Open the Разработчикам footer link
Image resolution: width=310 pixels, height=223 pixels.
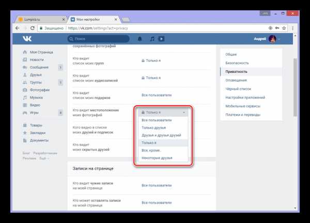tap(45, 153)
